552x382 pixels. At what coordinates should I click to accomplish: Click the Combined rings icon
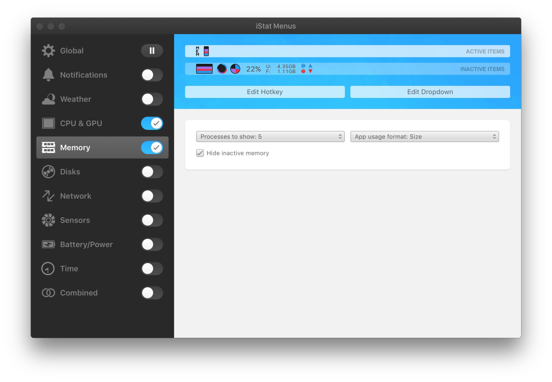[x=48, y=293]
